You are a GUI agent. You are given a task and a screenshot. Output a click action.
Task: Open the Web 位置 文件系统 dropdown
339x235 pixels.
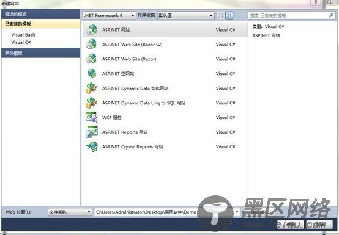coord(69,212)
